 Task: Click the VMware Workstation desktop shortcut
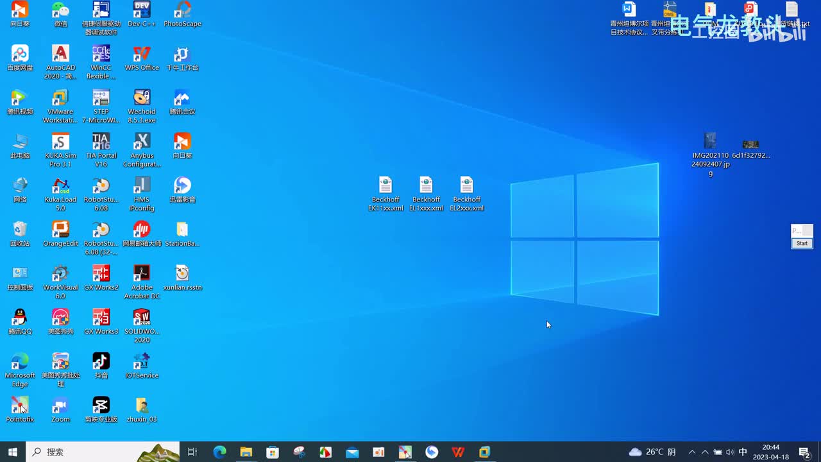pyautogui.click(x=60, y=107)
